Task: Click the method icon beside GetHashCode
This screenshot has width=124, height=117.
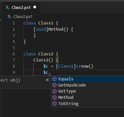Action: pyautogui.click(x=55, y=85)
